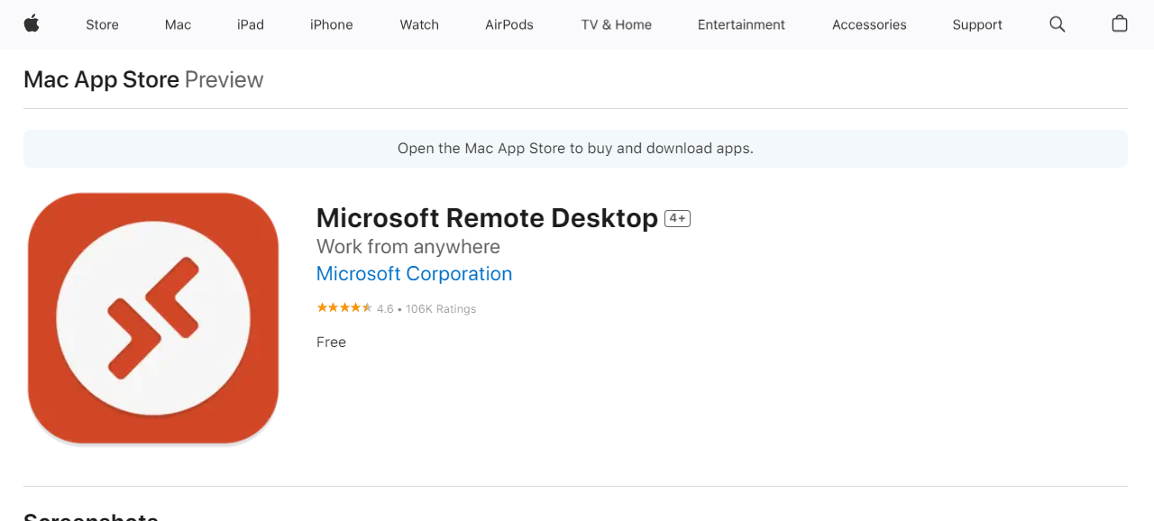Viewport: 1154px width, 521px height.
Task: Click the 4+ age rating badge
Action: (677, 218)
